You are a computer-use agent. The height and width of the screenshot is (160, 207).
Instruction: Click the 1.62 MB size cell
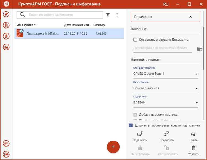click(101, 33)
